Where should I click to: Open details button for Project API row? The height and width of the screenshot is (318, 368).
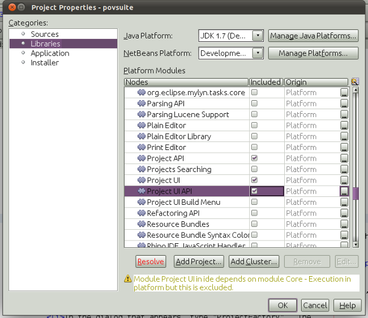point(344,158)
